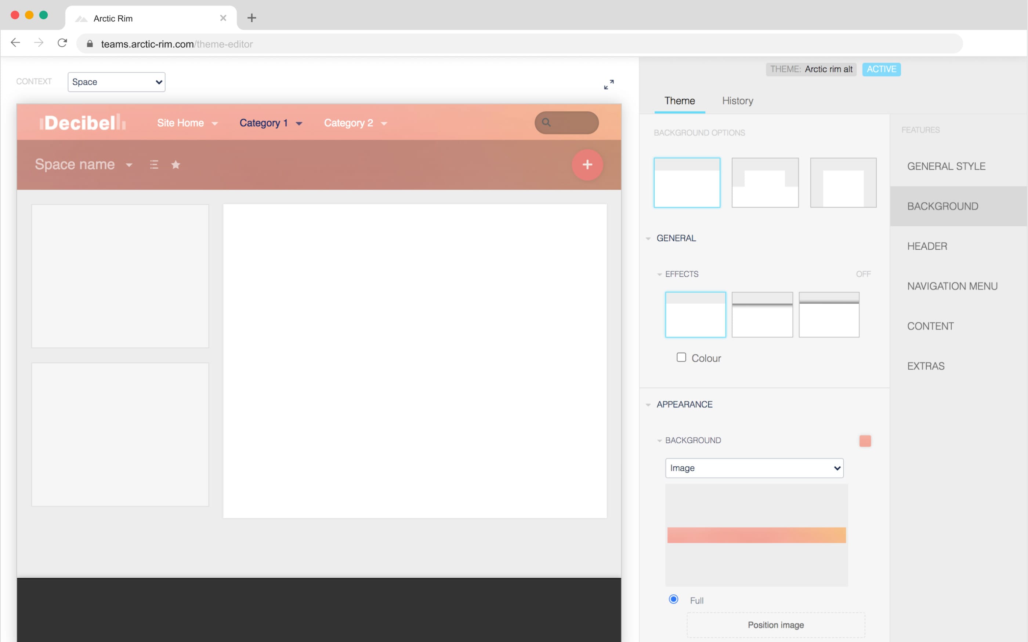Click the ACTIVE theme badge
The image size is (1028, 642).
[882, 69]
